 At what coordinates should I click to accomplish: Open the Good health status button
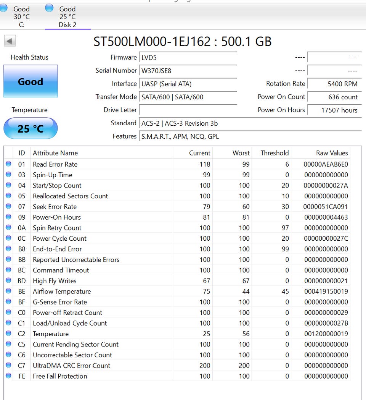[x=30, y=81]
